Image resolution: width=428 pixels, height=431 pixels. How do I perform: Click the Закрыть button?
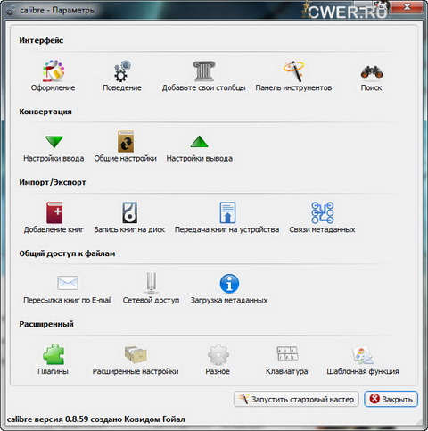coord(391,399)
